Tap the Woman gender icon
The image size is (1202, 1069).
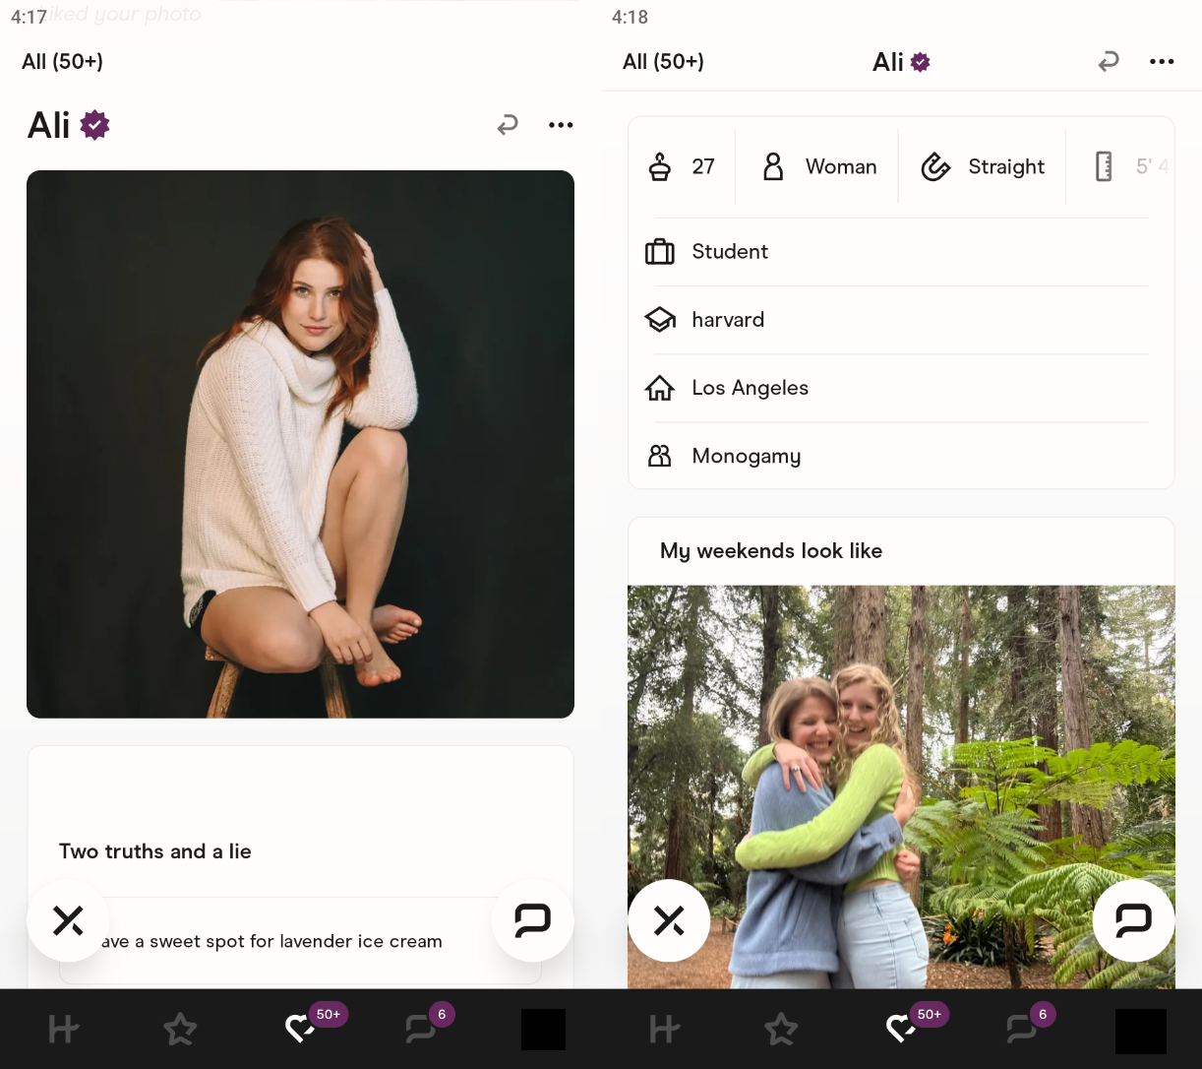point(773,166)
